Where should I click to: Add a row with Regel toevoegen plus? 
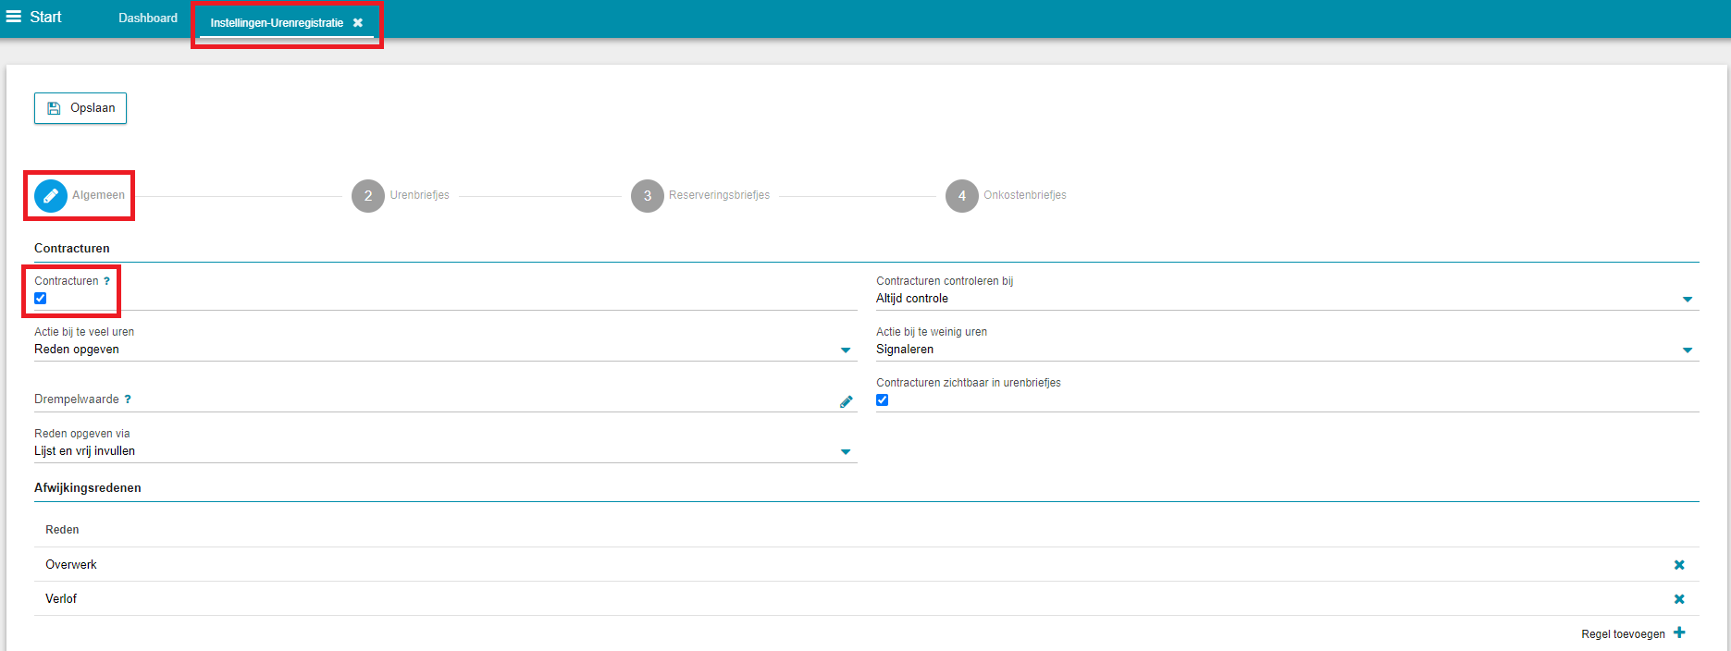(1678, 633)
